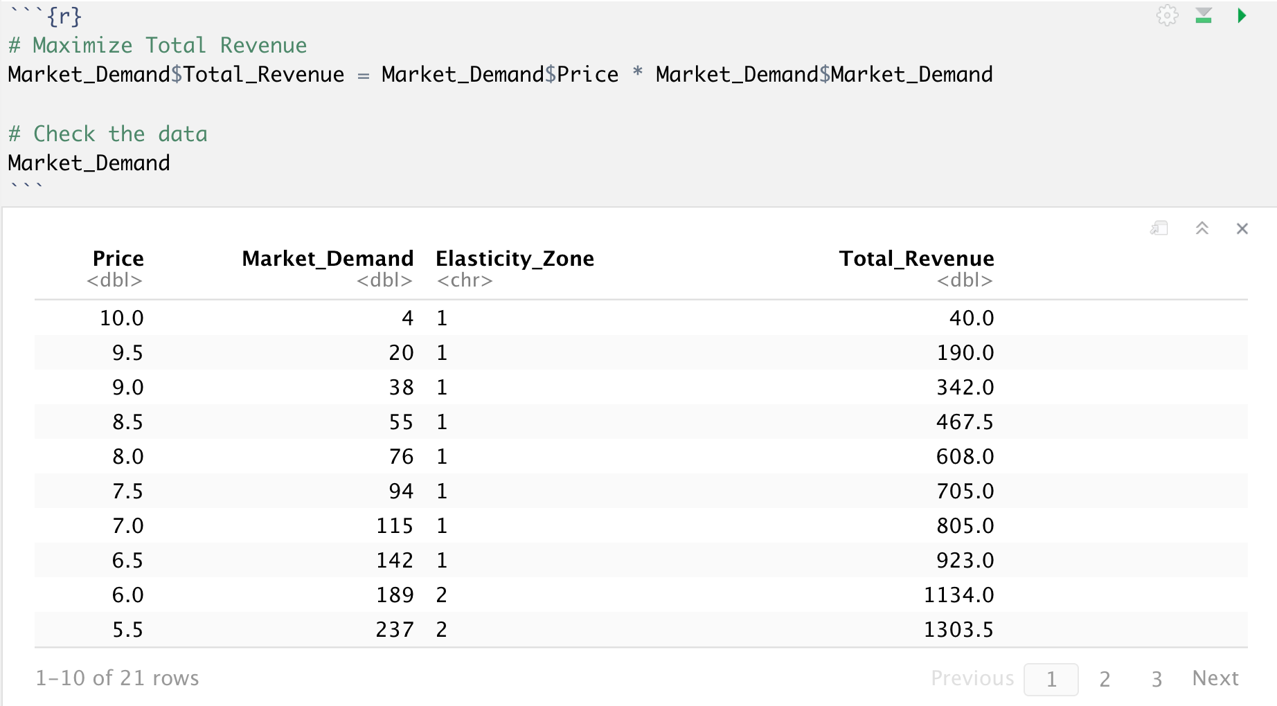The width and height of the screenshot is (1277, 706).
Task: Click the Total_Revenue column header
Action: tap(916, 259)
